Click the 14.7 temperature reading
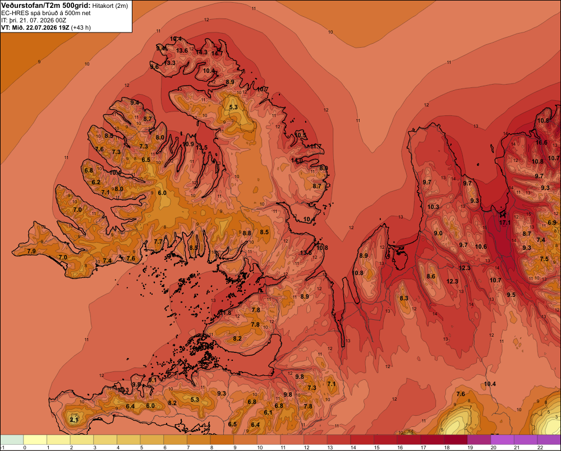 [217, 54]
